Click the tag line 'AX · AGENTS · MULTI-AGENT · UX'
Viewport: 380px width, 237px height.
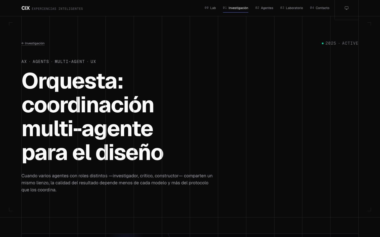coord(59,62)
